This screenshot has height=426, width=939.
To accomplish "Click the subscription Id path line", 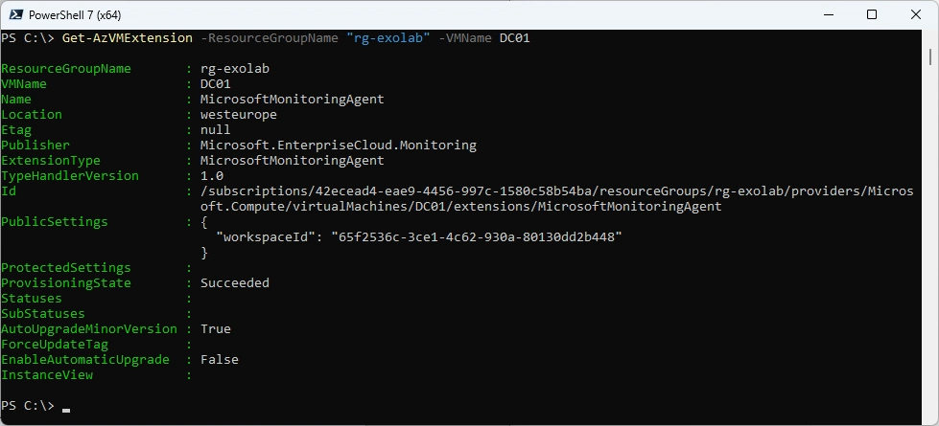I will coord(556,191).
